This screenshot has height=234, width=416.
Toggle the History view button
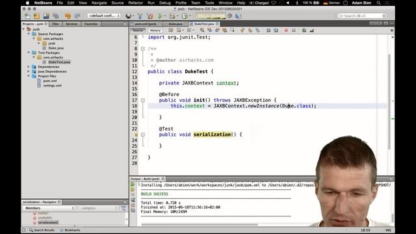tap(155, 31)
